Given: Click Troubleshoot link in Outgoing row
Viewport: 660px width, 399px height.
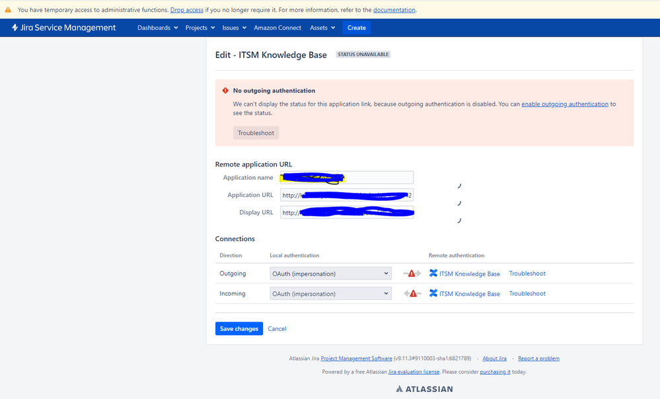Looking at the screenshot, I should [527, 273].
